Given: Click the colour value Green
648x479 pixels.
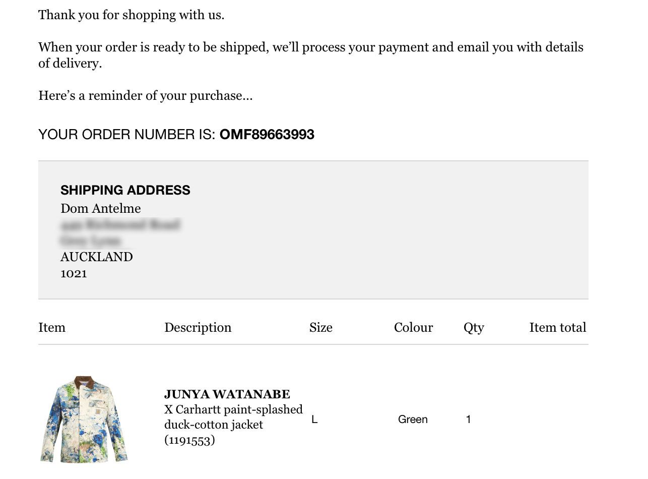Looking at the screenshot, I should (413, 420).
